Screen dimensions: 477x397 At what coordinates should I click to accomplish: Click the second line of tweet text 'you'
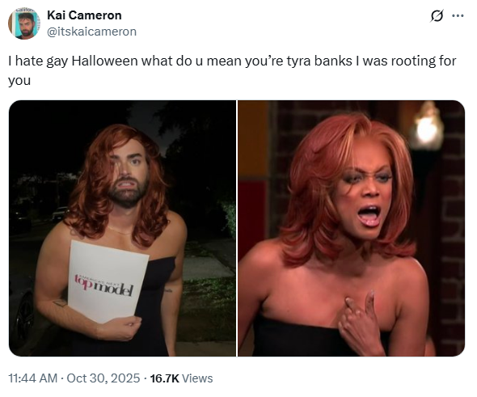(19, 81)
